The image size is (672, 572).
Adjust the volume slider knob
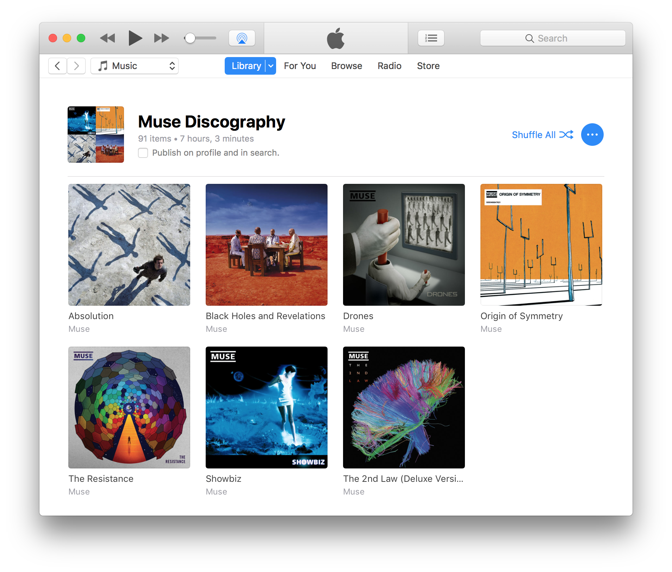pyautogui.click(x=190, y=38)
